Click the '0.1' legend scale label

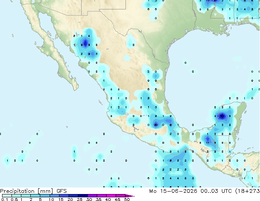[x=5, y=199]
